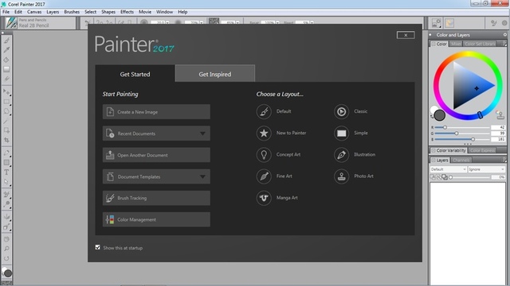
Task: Select the Paint Bucket tool
Action: click(x=6, y=60)
